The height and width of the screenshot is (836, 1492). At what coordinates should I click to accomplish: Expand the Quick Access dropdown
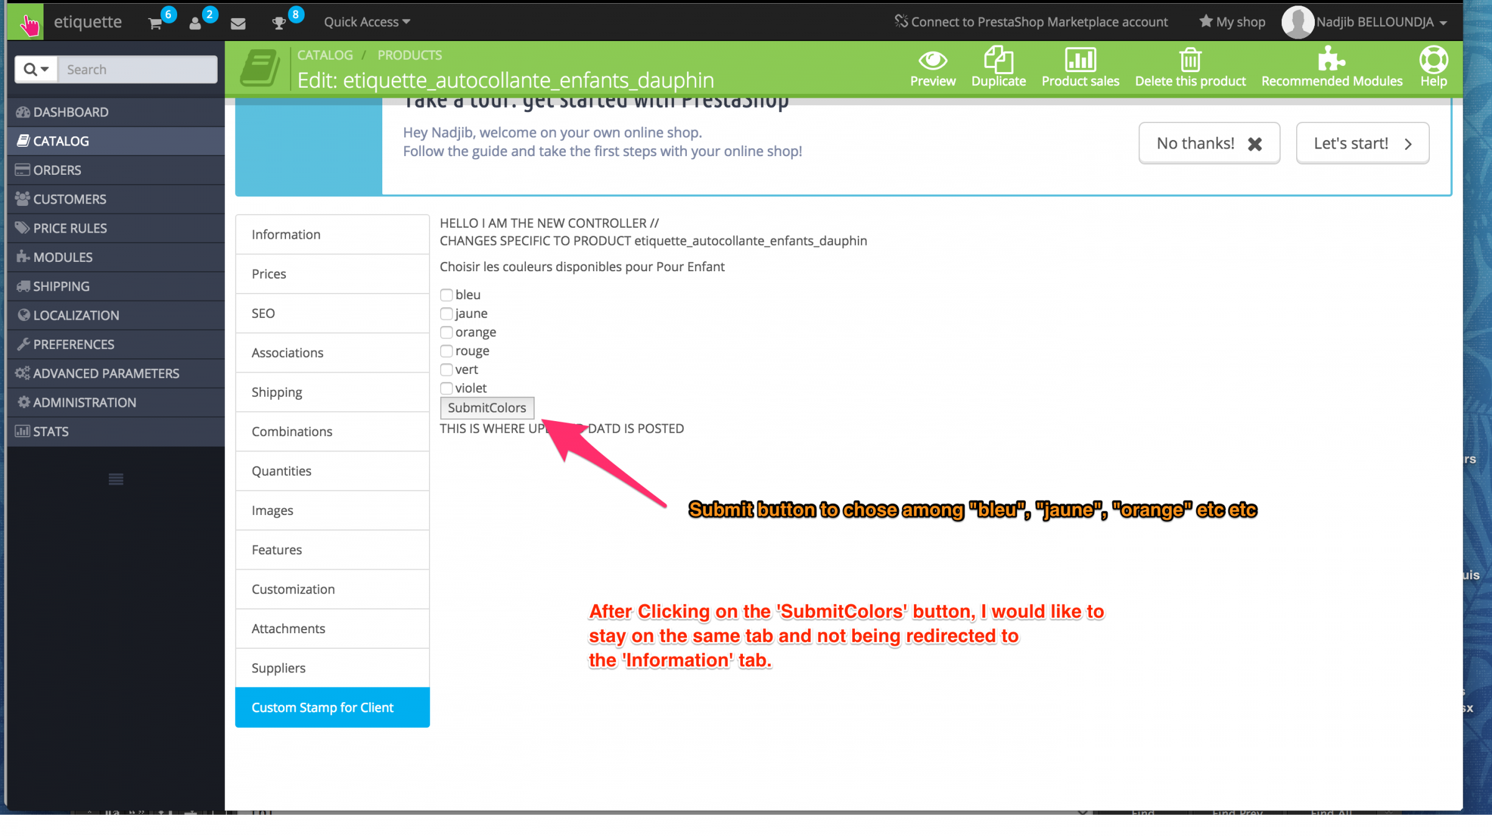click(367, 22)
